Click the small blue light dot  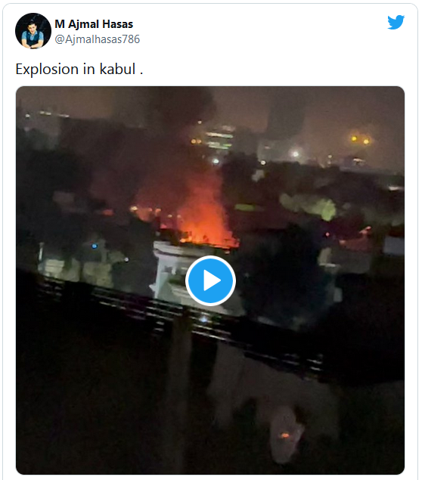pos(95,246)
